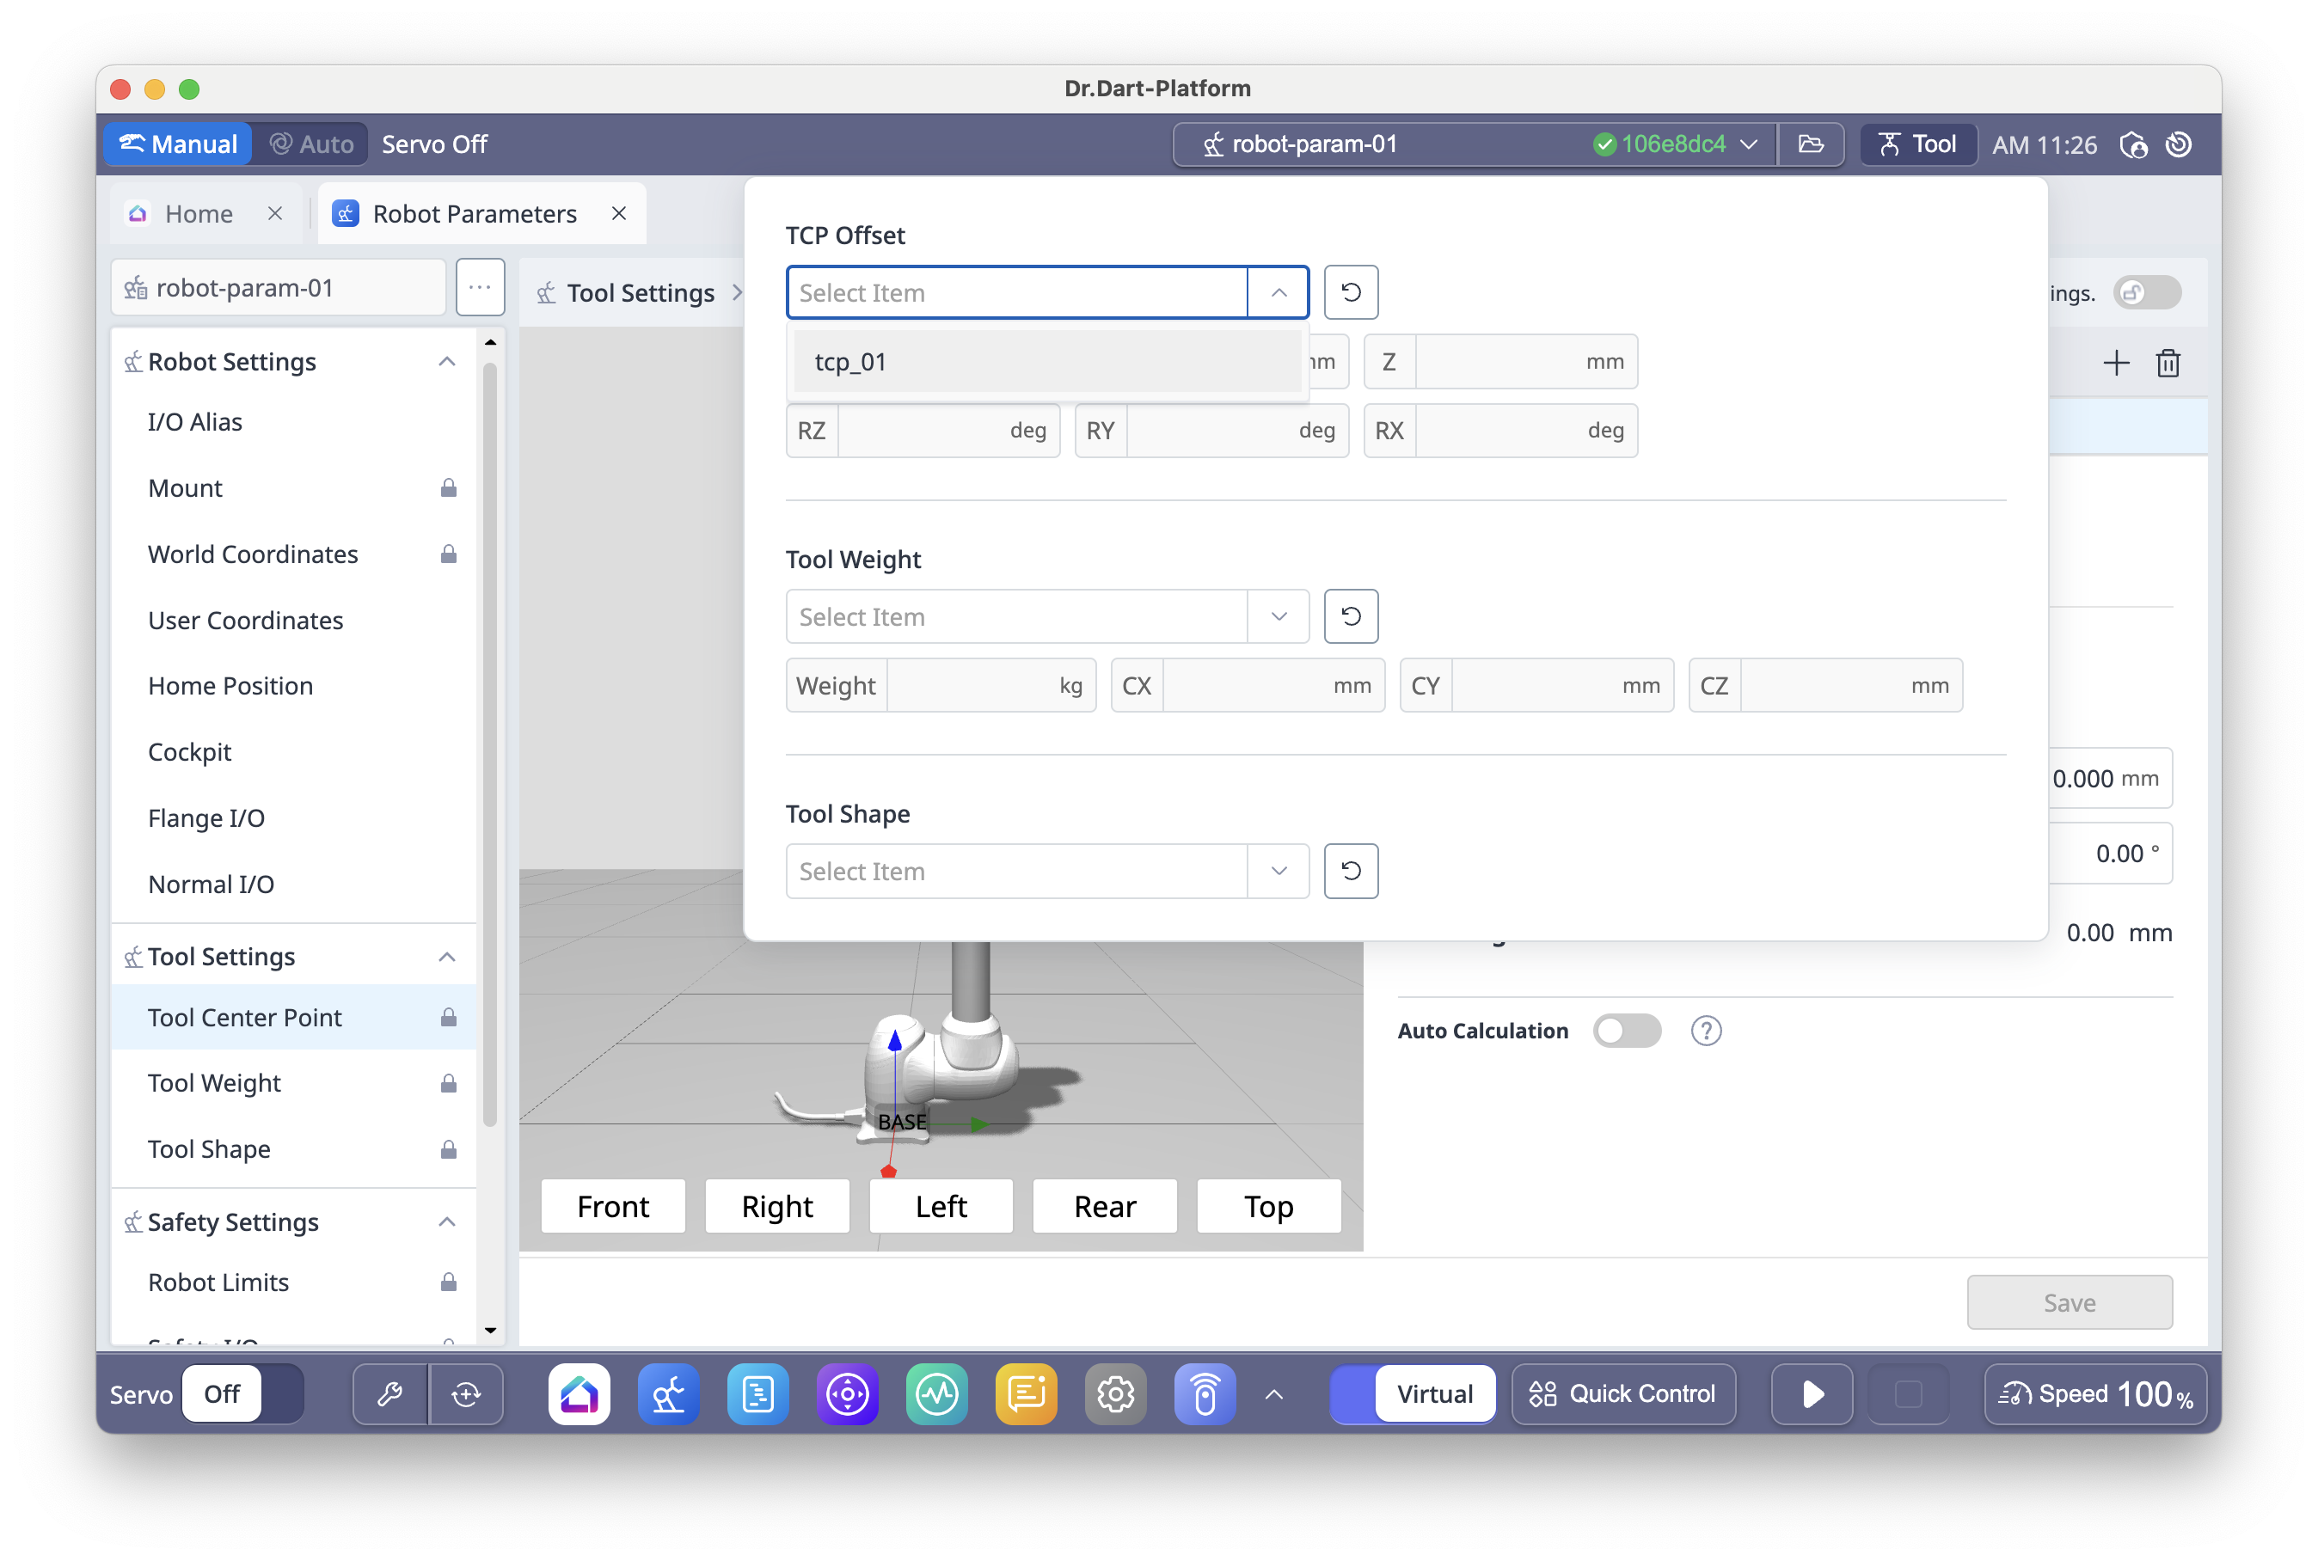
Task: Toggle the Auto Calculation switch
Action: [1626, 1031]
